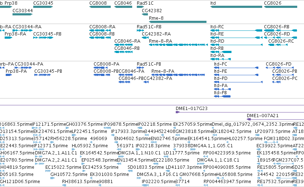
Task: Click the CG42382-RA transcript label
Action: [x=156, y=34]
